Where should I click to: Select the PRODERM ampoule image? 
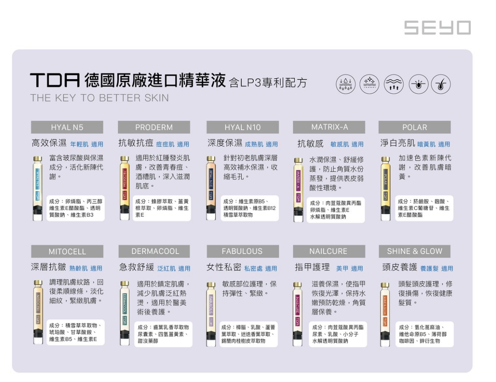[125, 188]
